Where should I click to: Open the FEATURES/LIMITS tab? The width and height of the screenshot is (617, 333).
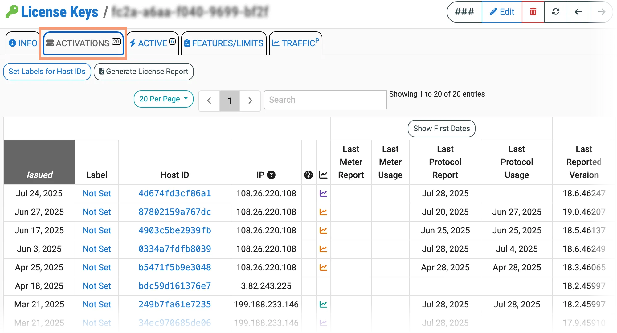pos(224,43)
